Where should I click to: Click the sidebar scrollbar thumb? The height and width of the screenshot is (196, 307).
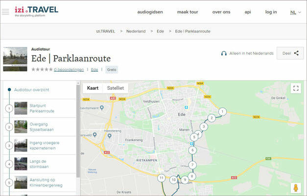78,131
